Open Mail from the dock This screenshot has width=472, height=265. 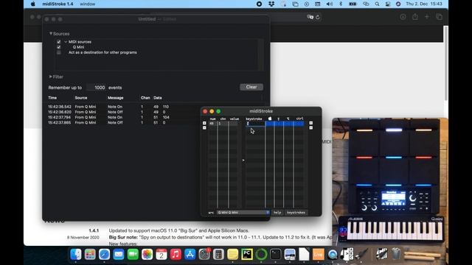pyautogui.click(x=118, y=255)
